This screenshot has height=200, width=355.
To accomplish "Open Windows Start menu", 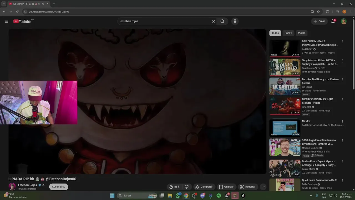I will point(112,196).
